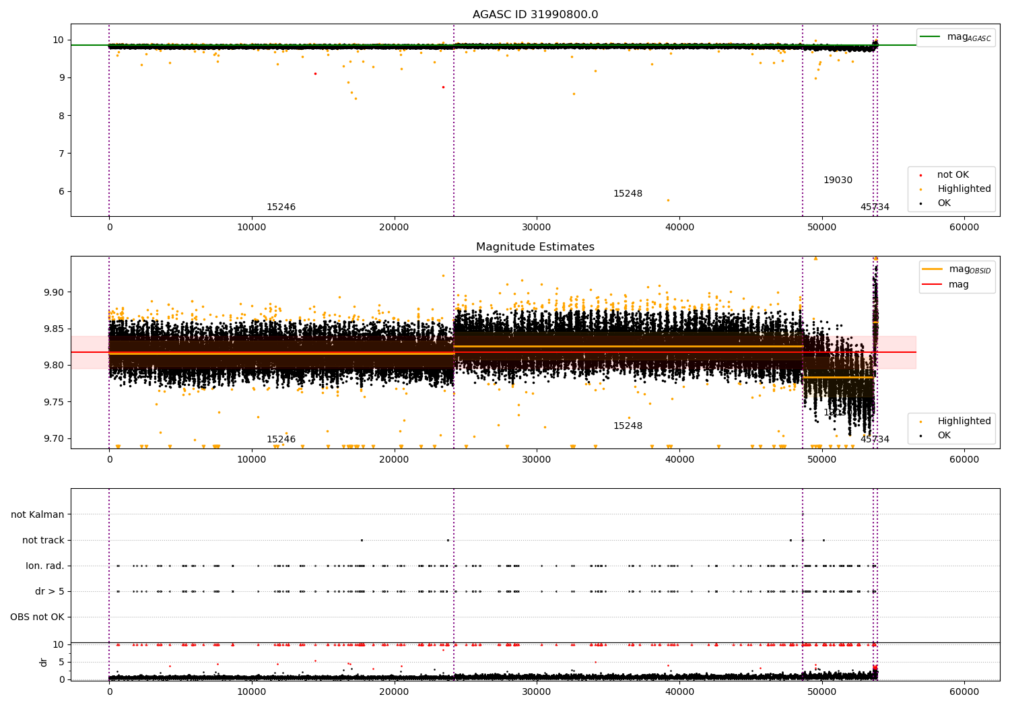
Task: Click y-tick 9.75 in Magnitude Estimates plot
Action: coord(54,403)
